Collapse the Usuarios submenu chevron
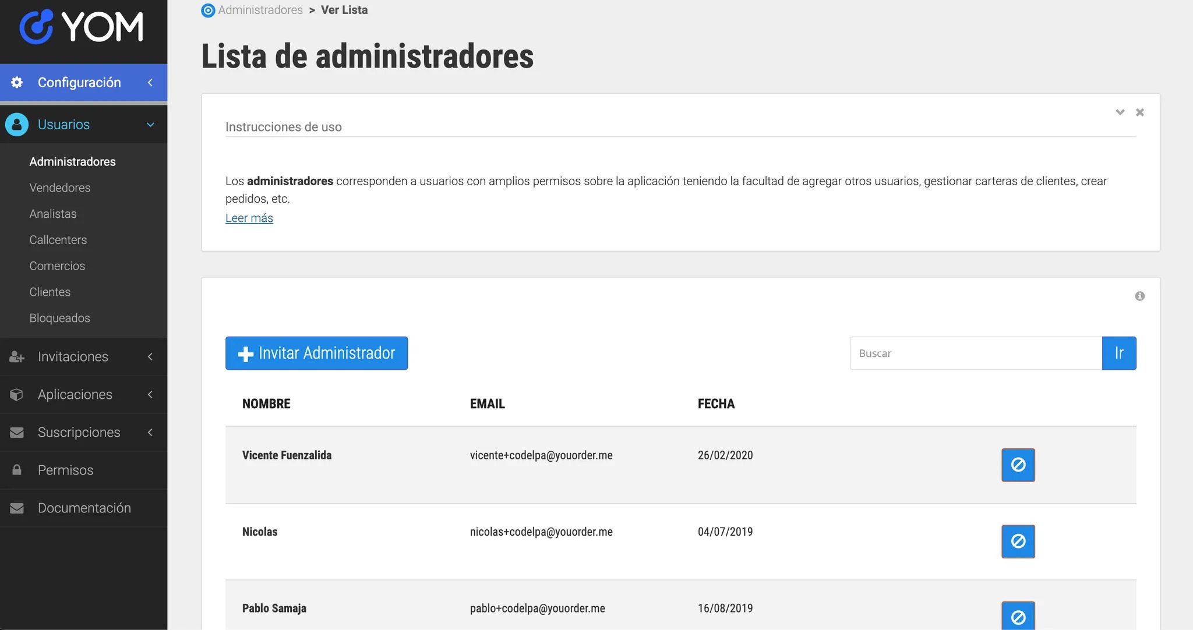The image size is (1193, 630). point(150,125)
